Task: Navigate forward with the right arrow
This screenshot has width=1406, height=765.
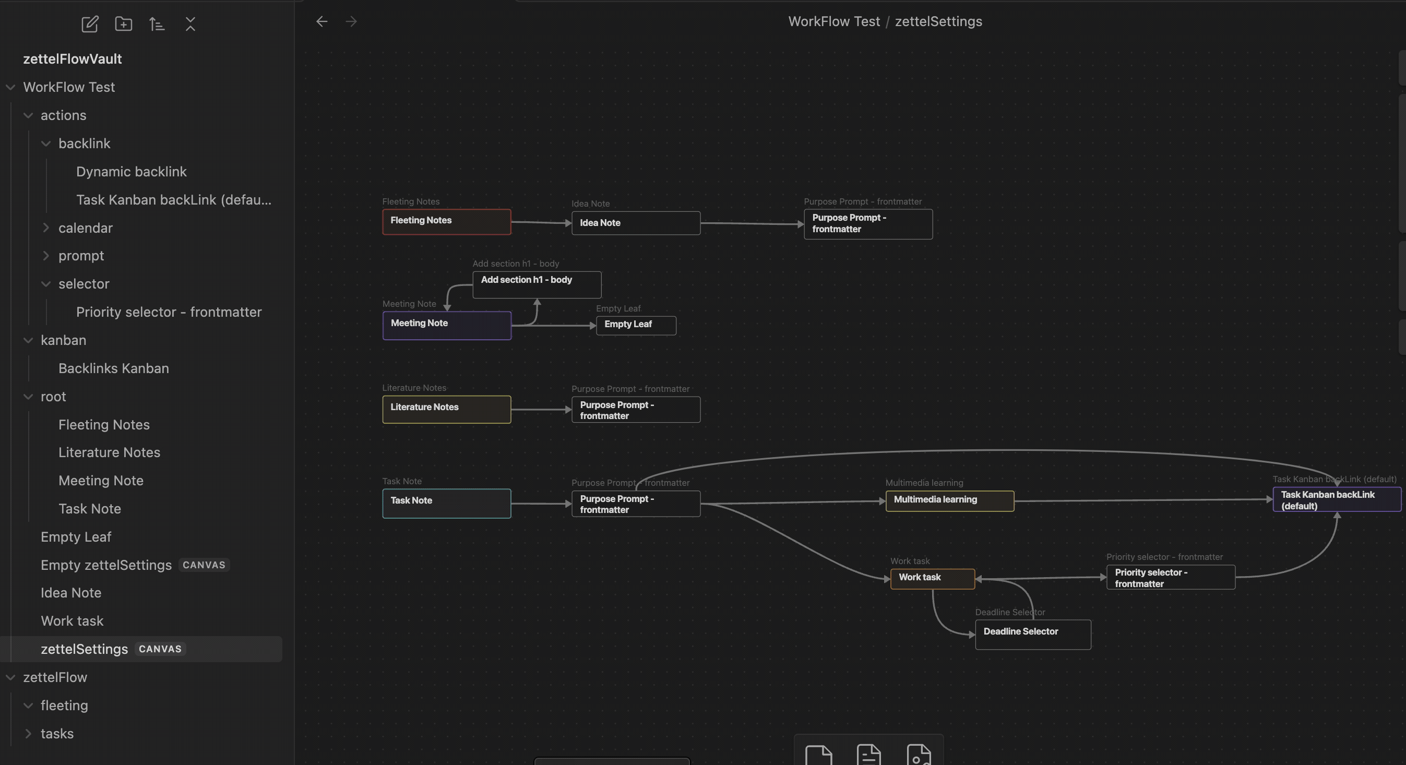Action: point(351,21)
